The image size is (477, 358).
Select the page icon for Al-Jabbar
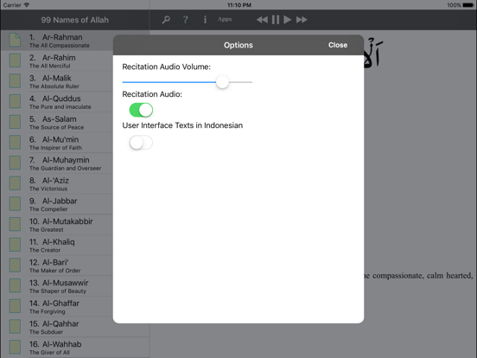[15, 204]
